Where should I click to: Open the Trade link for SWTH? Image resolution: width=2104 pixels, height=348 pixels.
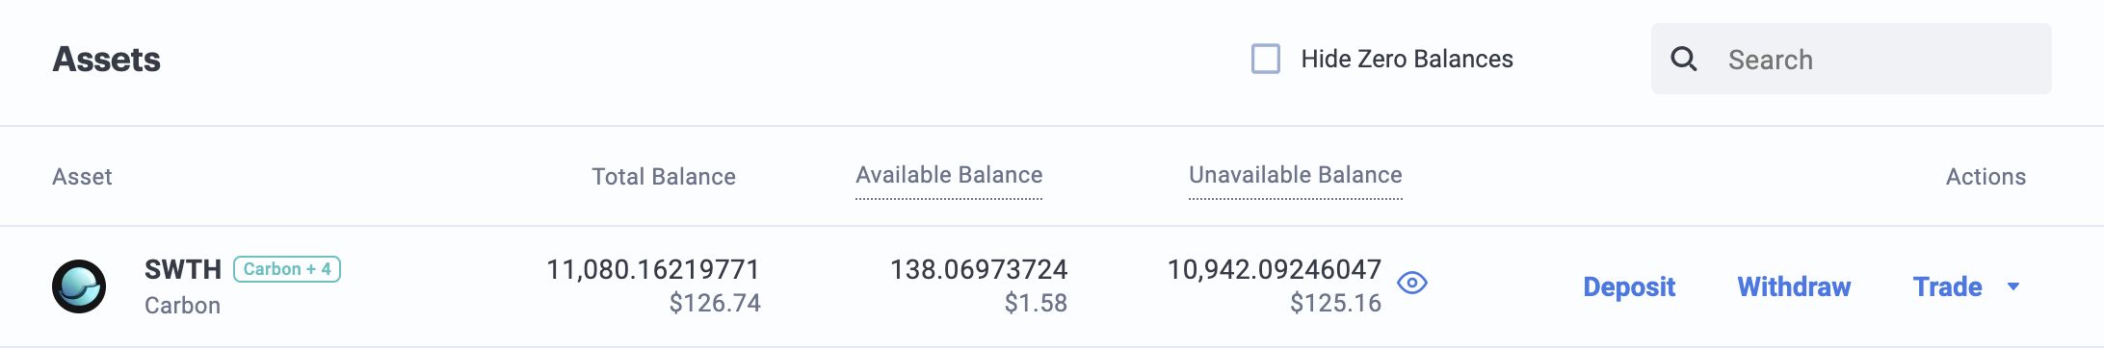coord(1947,286)
